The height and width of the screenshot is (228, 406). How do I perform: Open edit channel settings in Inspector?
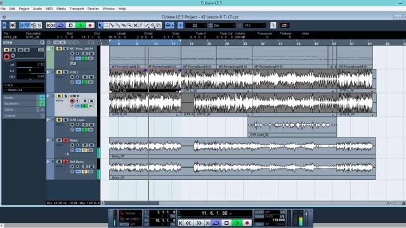click(x=41, y=49)
